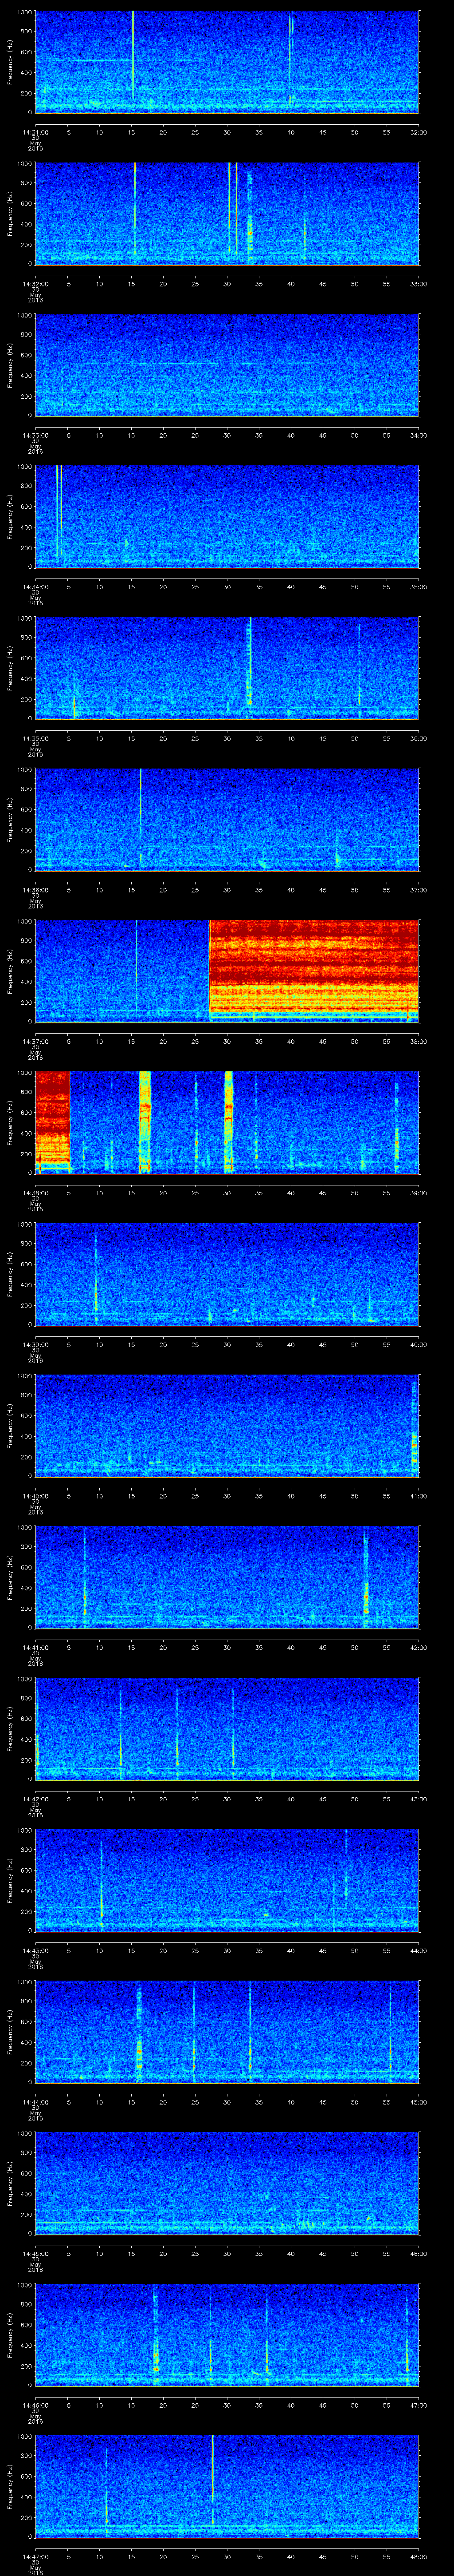This screenshot has height=2576, width=454.
Task: Click the red noise block starting the 14:38:00 panel
Action: click(52, 1122)
